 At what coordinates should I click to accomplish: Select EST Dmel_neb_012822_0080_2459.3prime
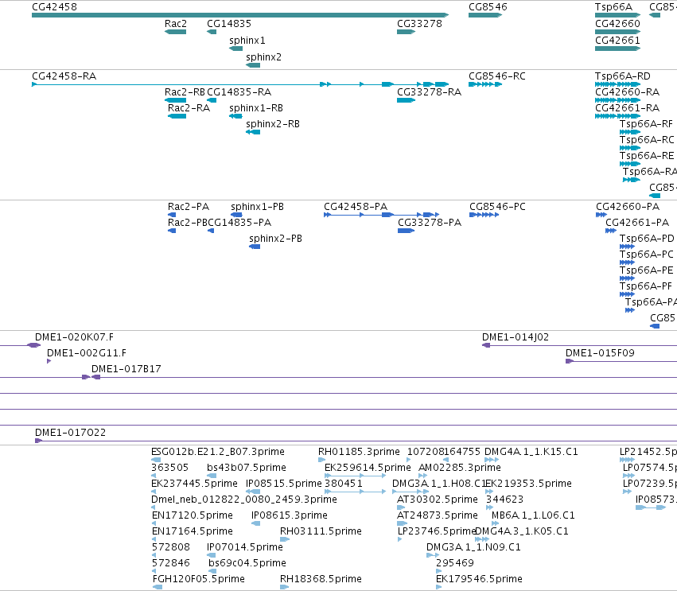coord(154,507)
